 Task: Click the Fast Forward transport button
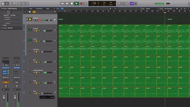coord(67,4)
